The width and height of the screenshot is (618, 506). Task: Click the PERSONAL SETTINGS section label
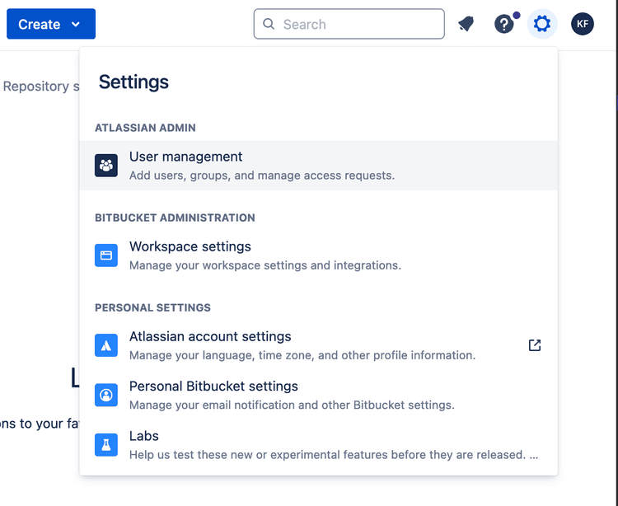point(152,307)
